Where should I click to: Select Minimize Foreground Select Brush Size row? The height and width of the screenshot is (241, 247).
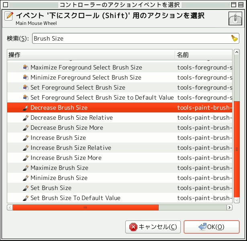click(x=86, y=78)
